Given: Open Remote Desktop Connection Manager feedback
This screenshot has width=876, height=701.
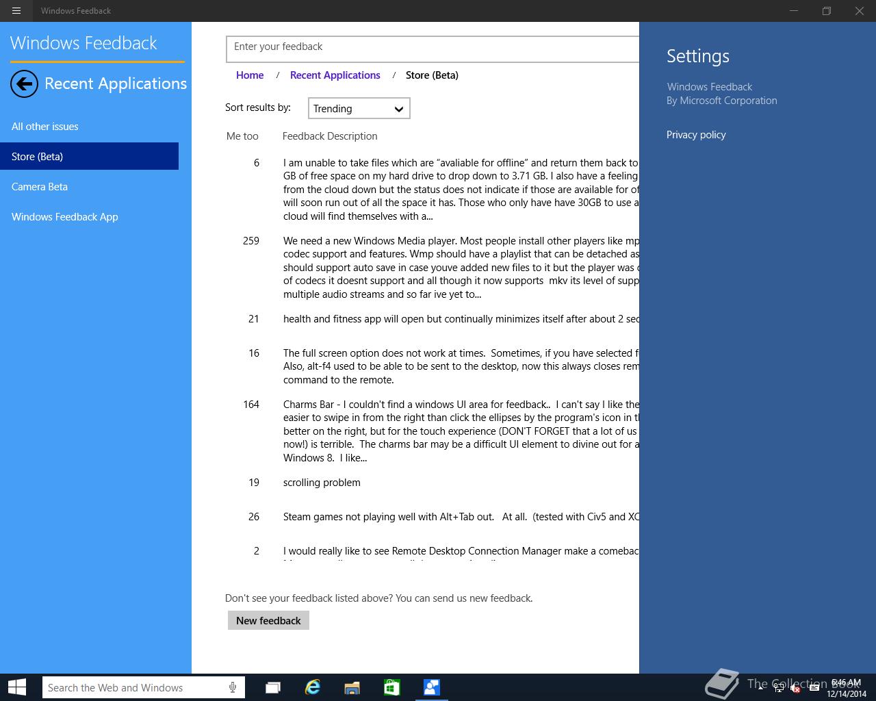Looking at the screenshot, I should click(x=461, y=551).
